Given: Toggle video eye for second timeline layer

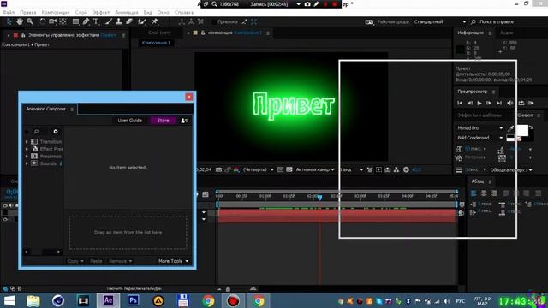Looking at the screenshot, I should (x=5, y=219).
